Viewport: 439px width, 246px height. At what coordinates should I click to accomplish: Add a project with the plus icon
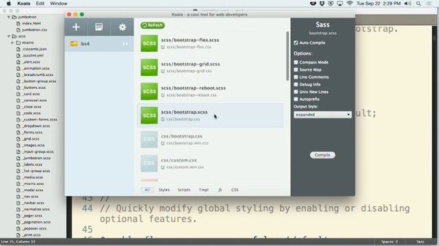[76, 27]
